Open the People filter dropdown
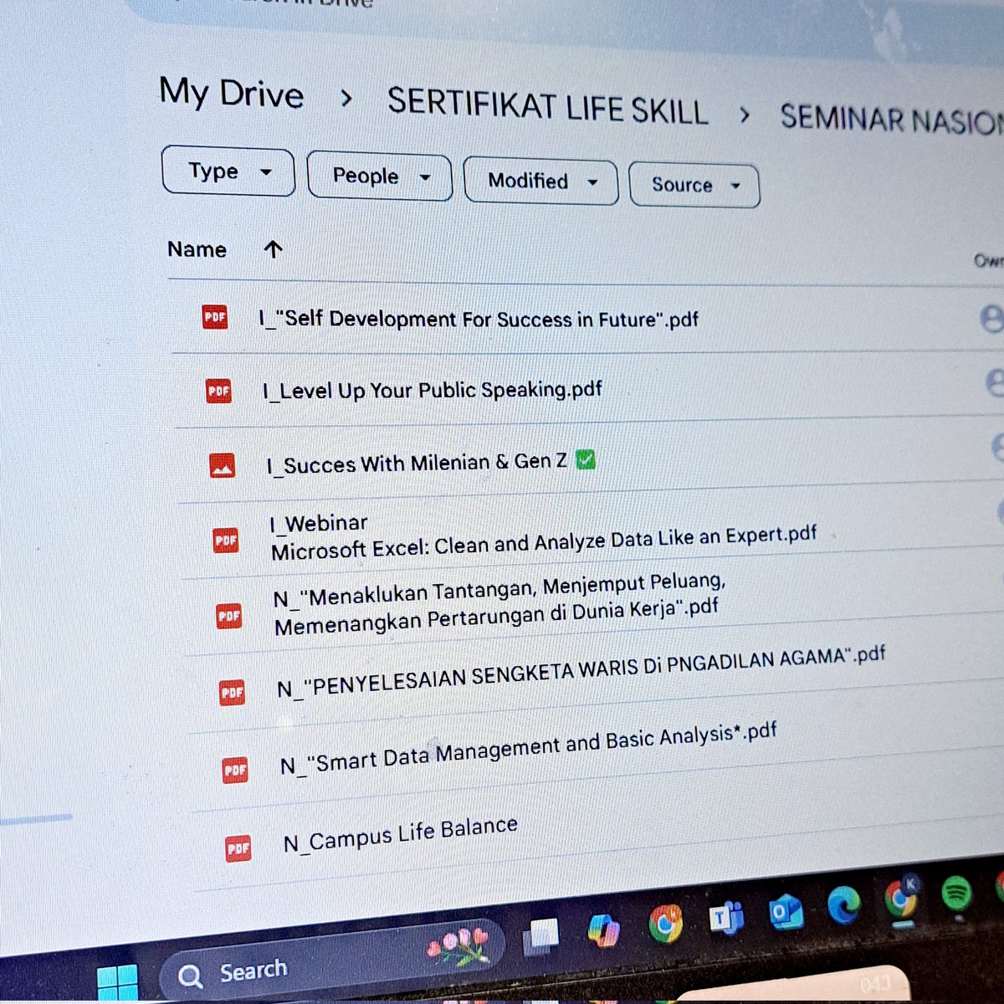The width and height of the screenshot is (1004, 1004). coord(380,176)
